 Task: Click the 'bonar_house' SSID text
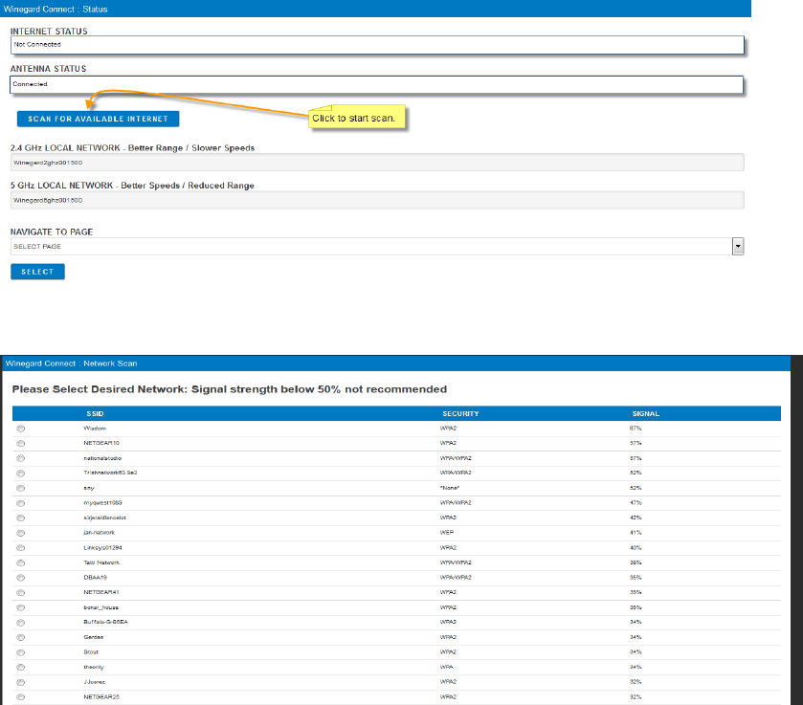pos(100,607)
